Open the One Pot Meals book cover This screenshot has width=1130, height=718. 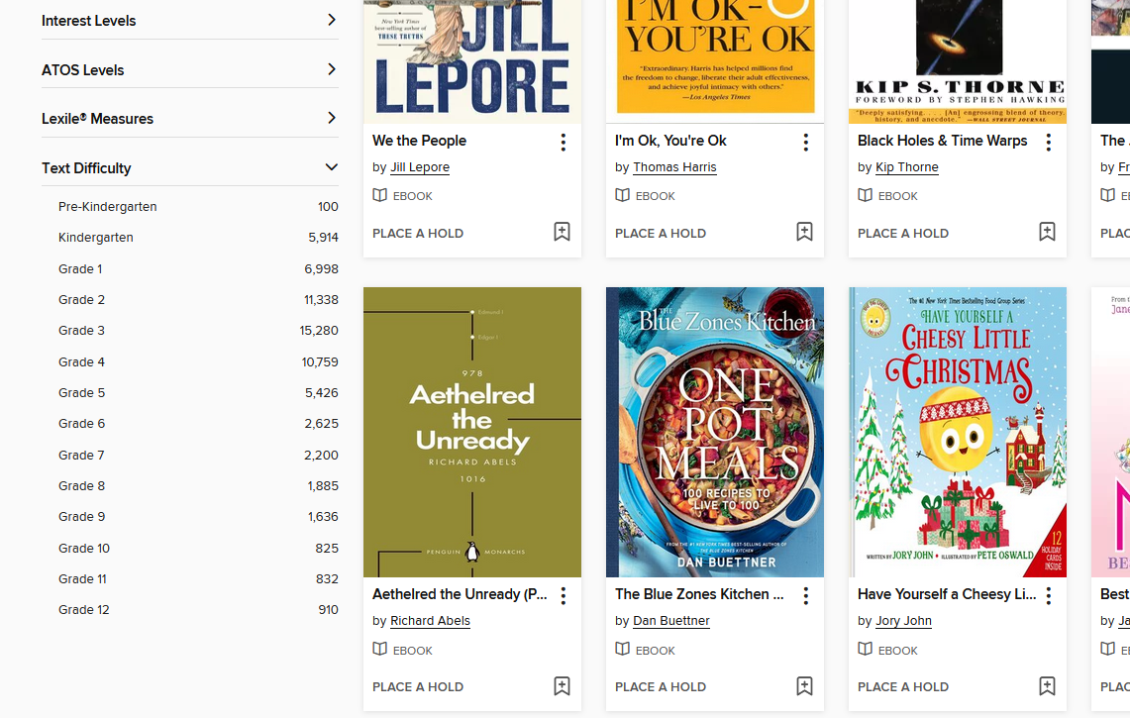click(715, 432)
